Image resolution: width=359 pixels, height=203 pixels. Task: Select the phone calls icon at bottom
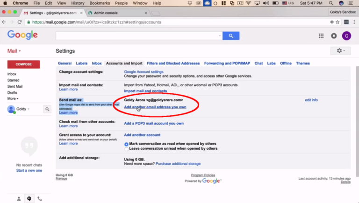[40, 199]
